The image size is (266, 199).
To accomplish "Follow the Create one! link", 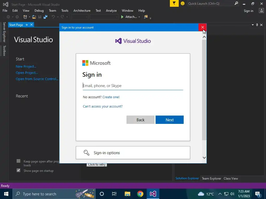I will pos(111,97).
